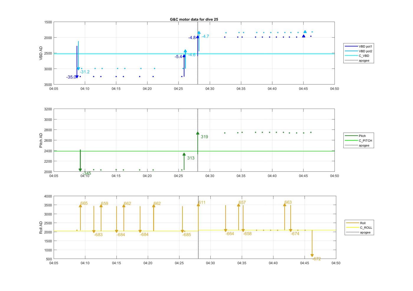Click the '04:30' tick label under the Roll plot
This screenshot has height=291, width=413.
210,263
